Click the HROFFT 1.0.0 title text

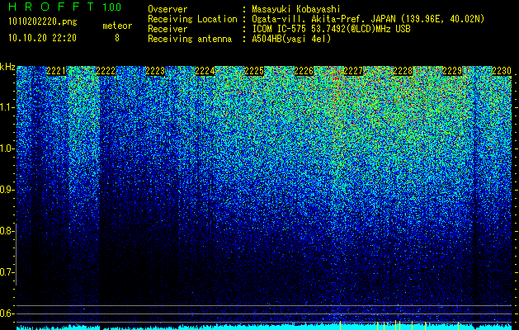[64, 7]
